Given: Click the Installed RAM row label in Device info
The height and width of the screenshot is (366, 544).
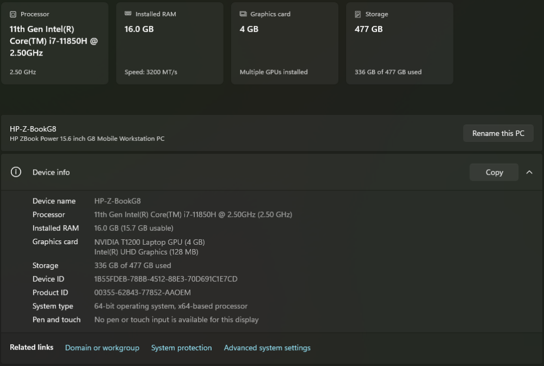Looking at the screenshot, I should (55, 228).
